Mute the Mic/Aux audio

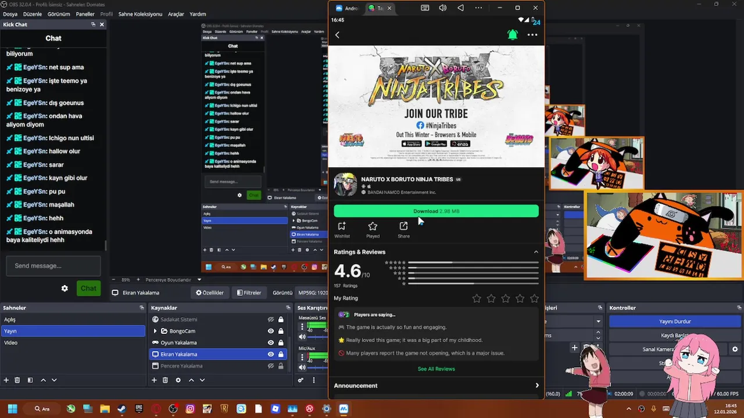point(302,367)
